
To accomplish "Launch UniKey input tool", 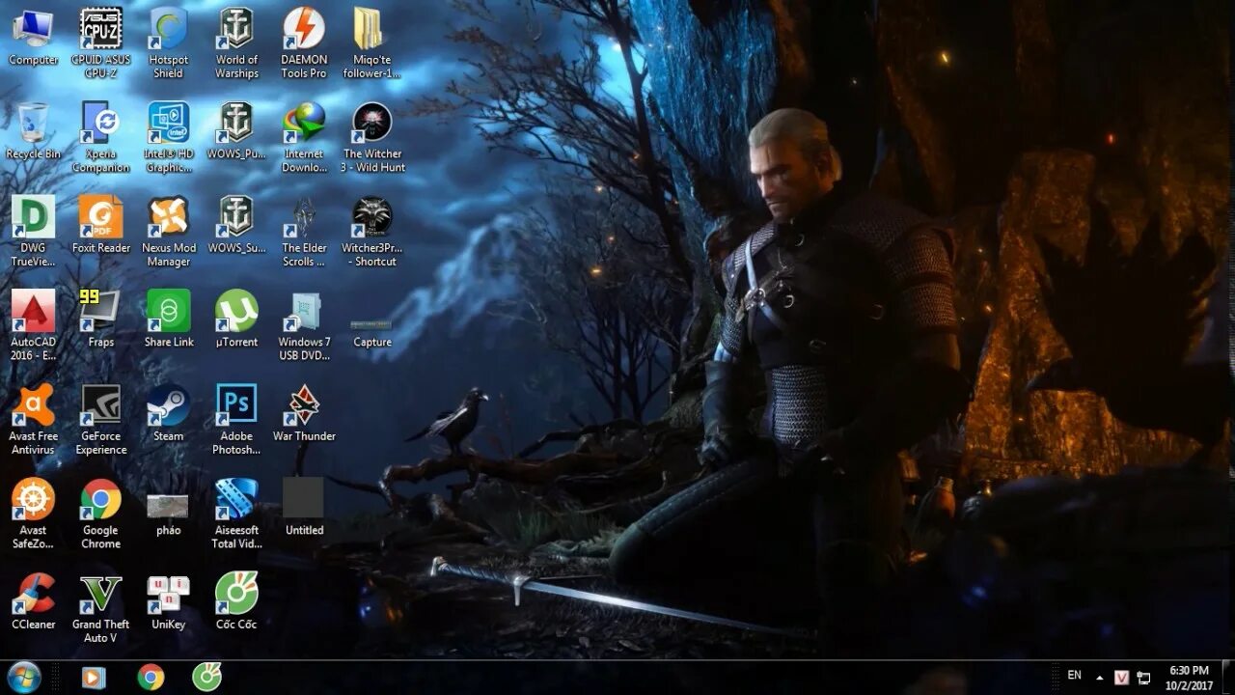I will point(168,601).
